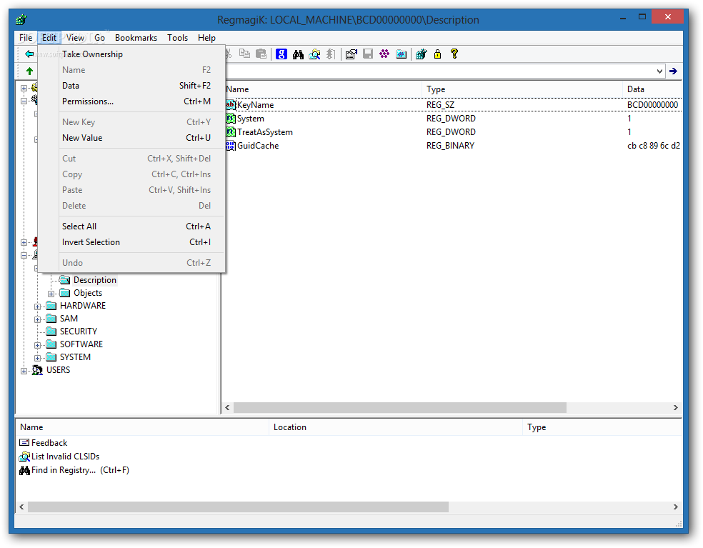Viewport: 703px width, 548px height.
Task: Choose Select All in Edit menu
Action: pyautogui.click(x=131, y=226)
